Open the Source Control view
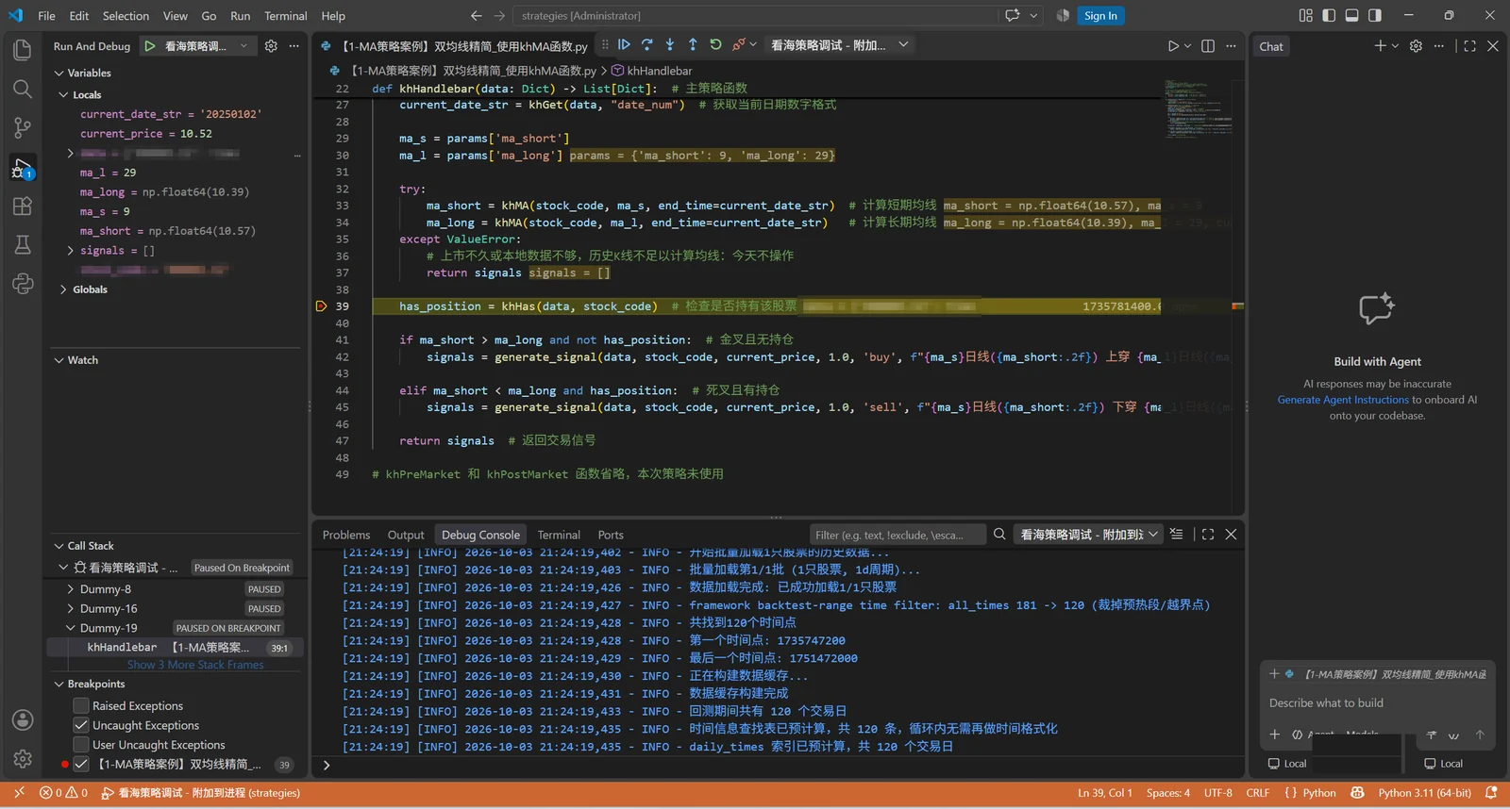The image size is (1510, 809). 23,128
